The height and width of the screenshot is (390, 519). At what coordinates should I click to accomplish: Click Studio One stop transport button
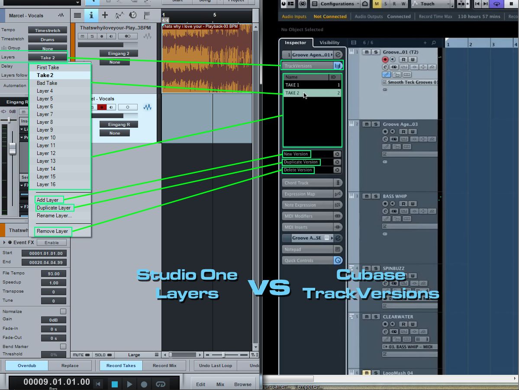coord(115,384)
